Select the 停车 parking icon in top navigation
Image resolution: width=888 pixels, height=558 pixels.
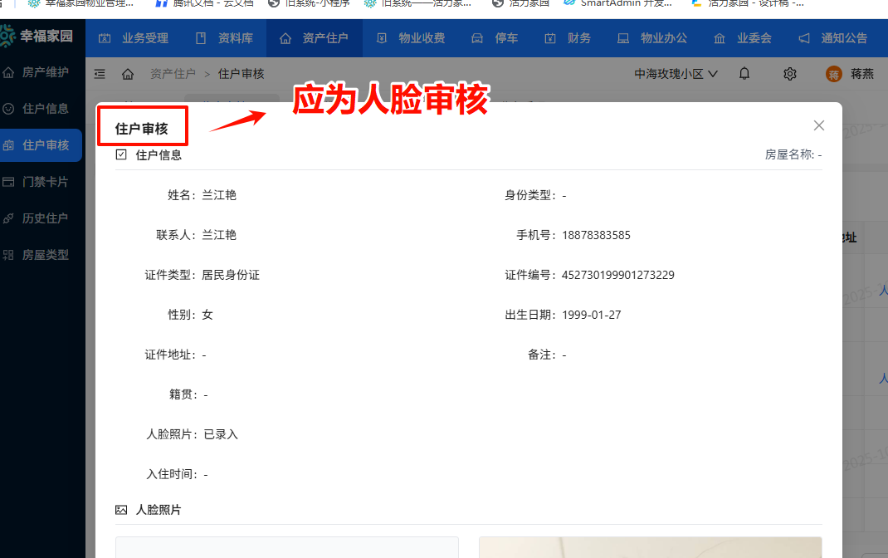(476, 37)
